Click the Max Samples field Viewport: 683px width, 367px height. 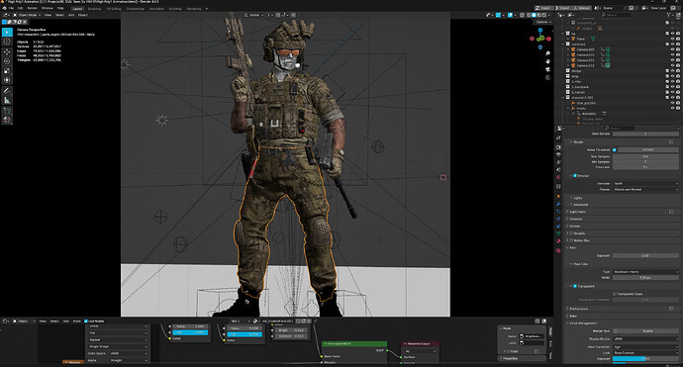(x=645, y=156)
